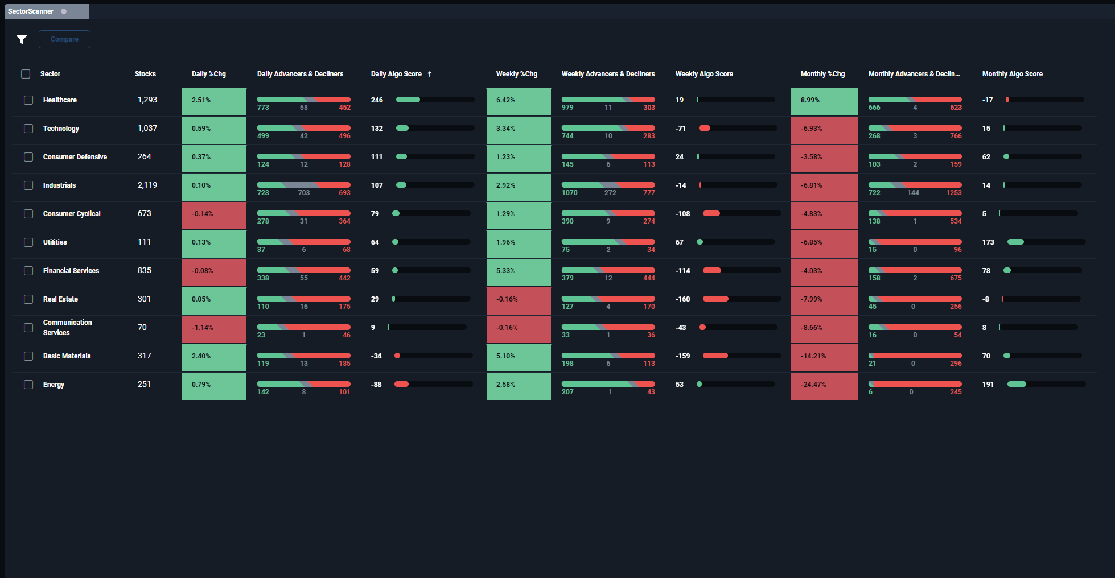Open the Basic Materials sector name
1115x578 pixels.
click(67, 356)
